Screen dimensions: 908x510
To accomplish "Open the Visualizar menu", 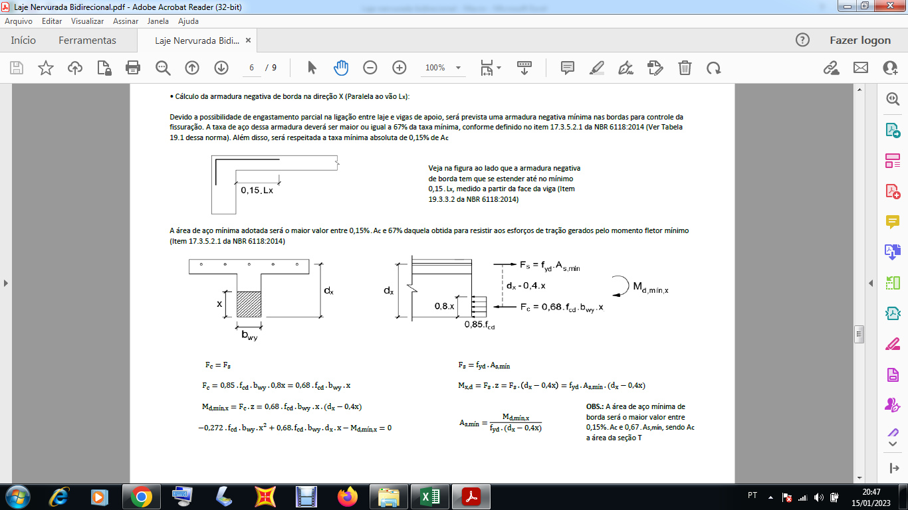I will pos(88,21).
